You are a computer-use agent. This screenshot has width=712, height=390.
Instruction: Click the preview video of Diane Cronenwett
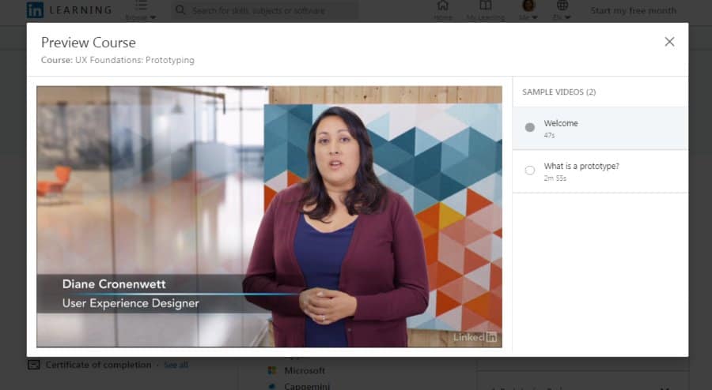click(x=269, y=216)
